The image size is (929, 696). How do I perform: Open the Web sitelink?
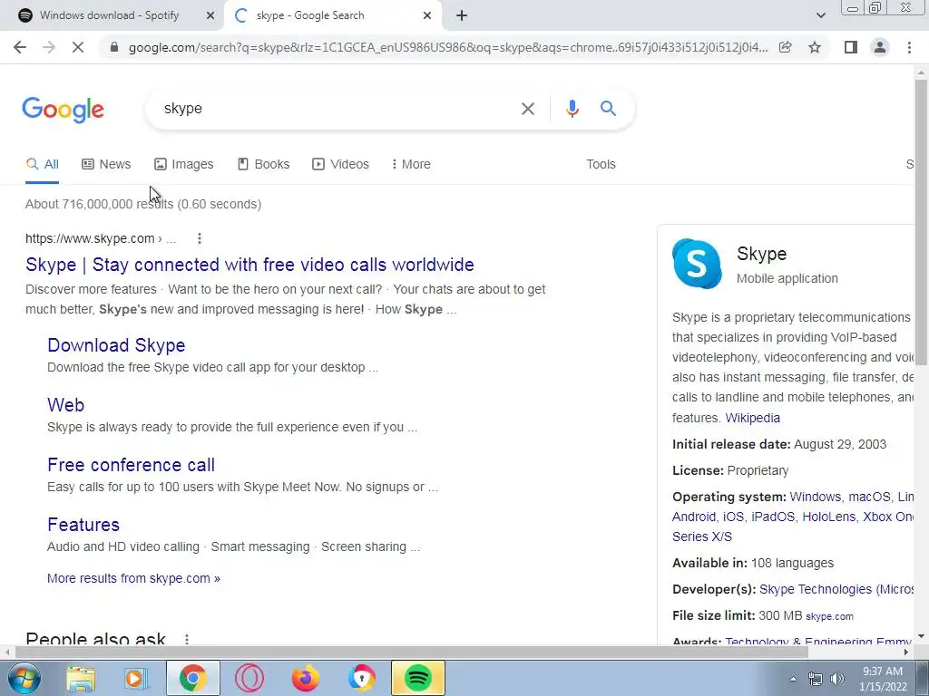point(65,405)
